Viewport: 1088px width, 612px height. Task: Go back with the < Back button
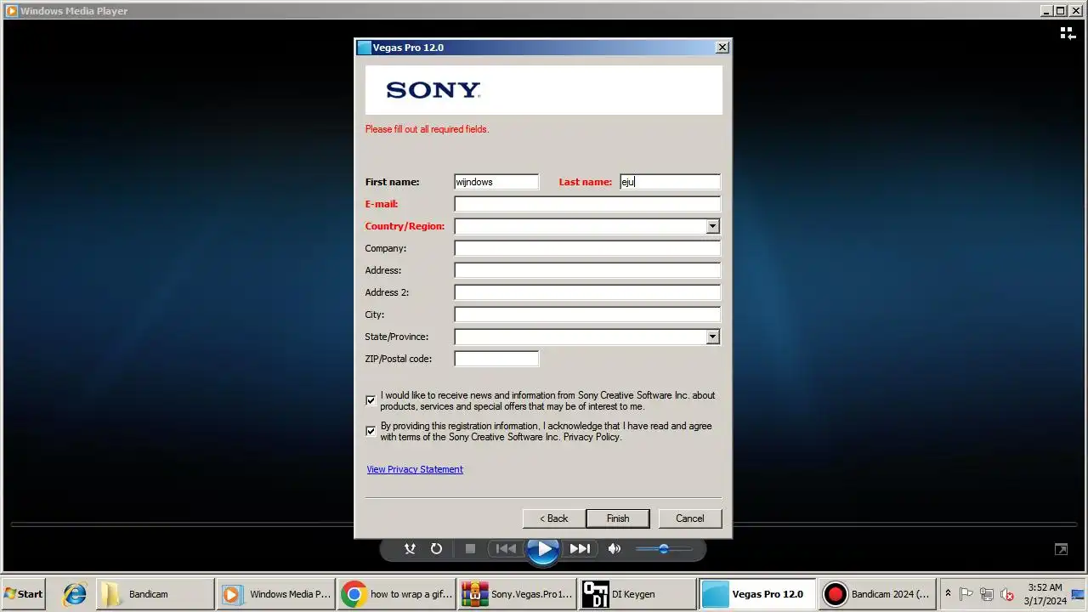click(553, 518)
